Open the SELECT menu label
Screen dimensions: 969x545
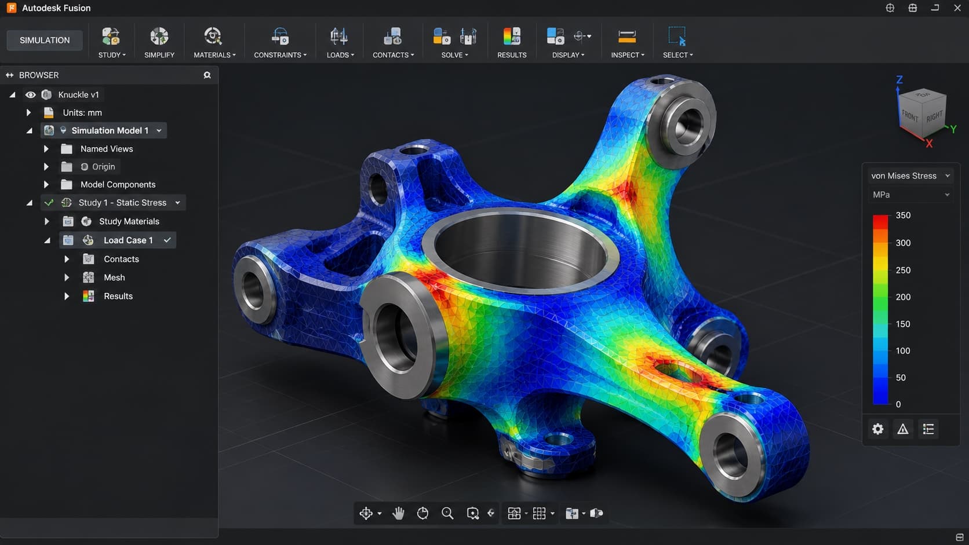pos(677,55)
